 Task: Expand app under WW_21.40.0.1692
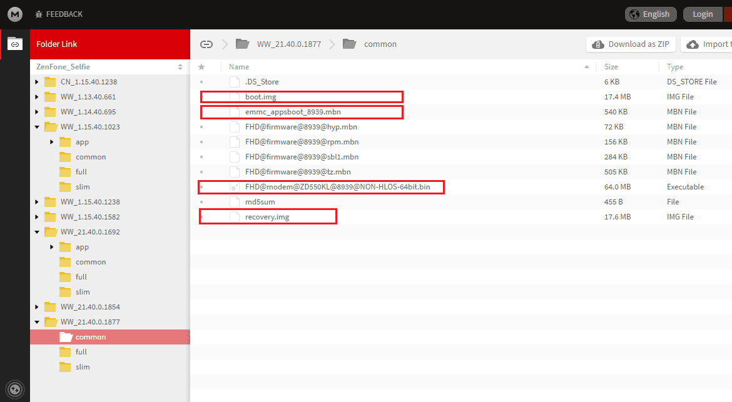52,247
